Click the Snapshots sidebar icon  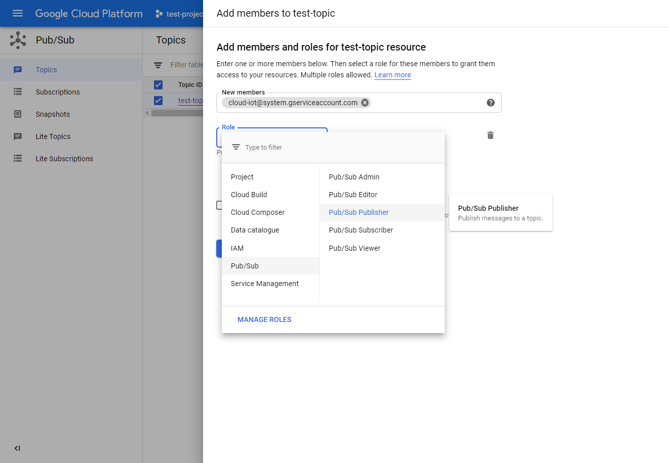pyautogui.click(x=18, y=114)
